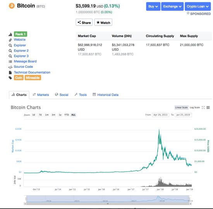This screenshot has width=213, height=209.
Task: Click the bar-chart icon next to Rank 1
Action: click(10, 34)
